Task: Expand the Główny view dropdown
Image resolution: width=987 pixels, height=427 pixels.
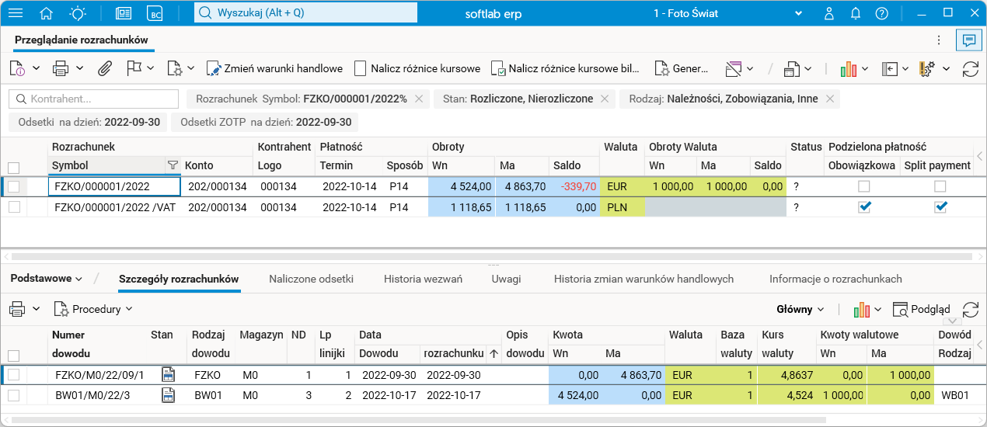Action: coord(800,309)
